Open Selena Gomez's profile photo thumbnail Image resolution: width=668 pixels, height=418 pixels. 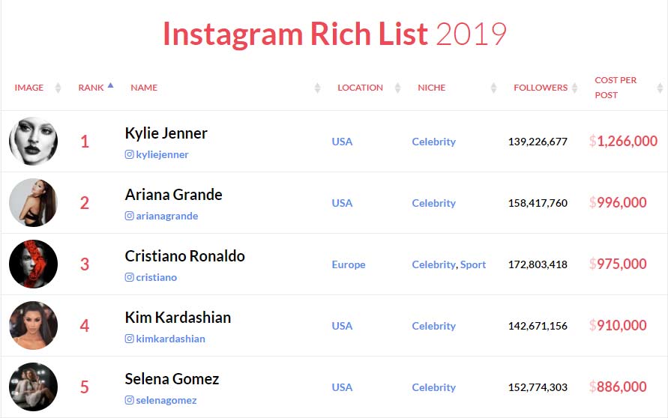(33, 387)
